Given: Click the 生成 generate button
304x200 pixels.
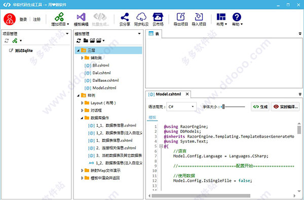Looking at the screenshot, I should (260, 107).
